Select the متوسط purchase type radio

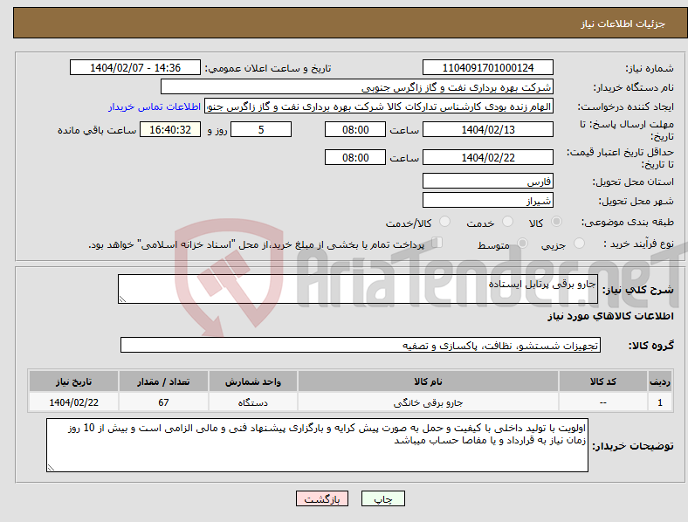pyautogui.click(x=522, y=244)
